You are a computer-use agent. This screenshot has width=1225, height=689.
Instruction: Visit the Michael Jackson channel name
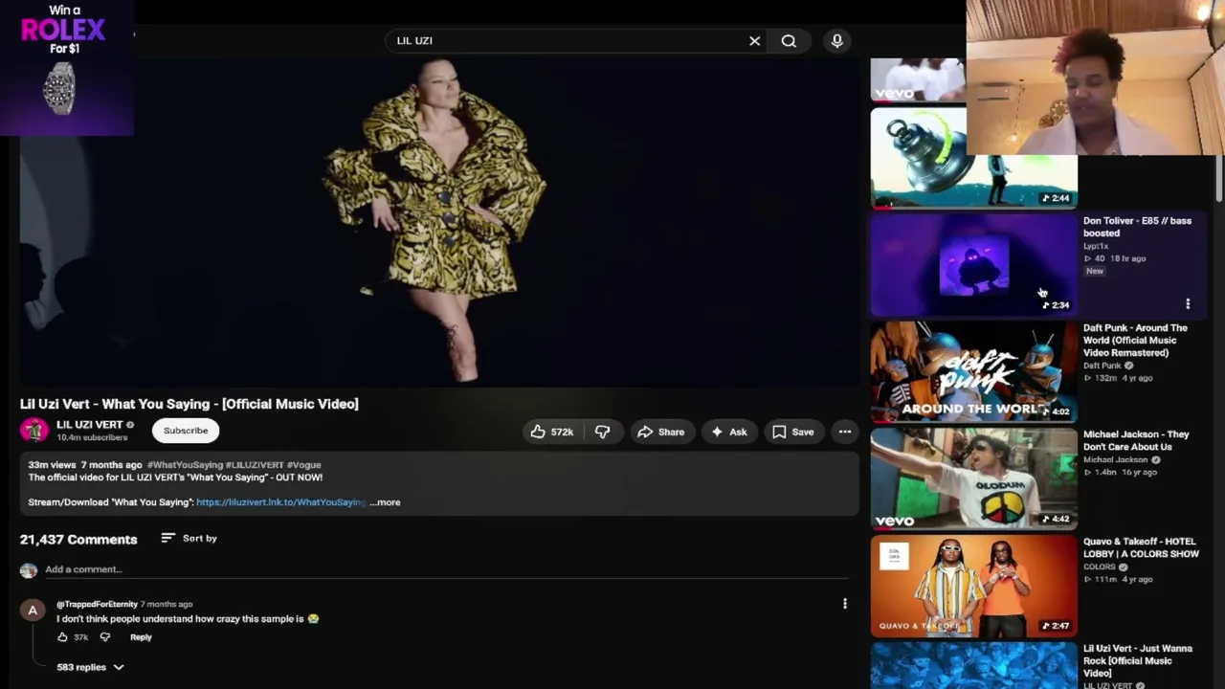pos(1115,459)
